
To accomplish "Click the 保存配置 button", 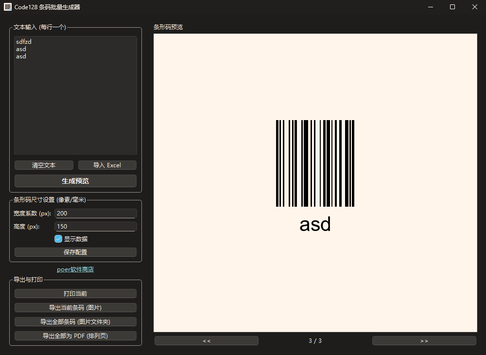I will point(75,252).
